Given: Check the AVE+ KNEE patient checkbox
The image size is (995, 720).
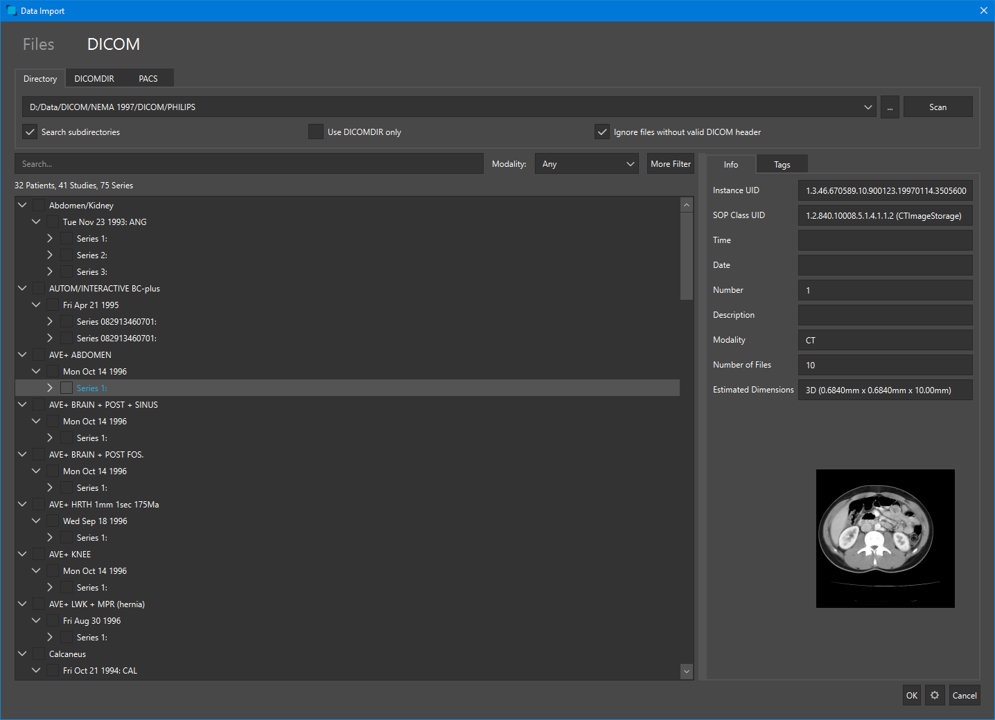Looking at the screenshot, I should pyautogui.click(x=39, y=554).
